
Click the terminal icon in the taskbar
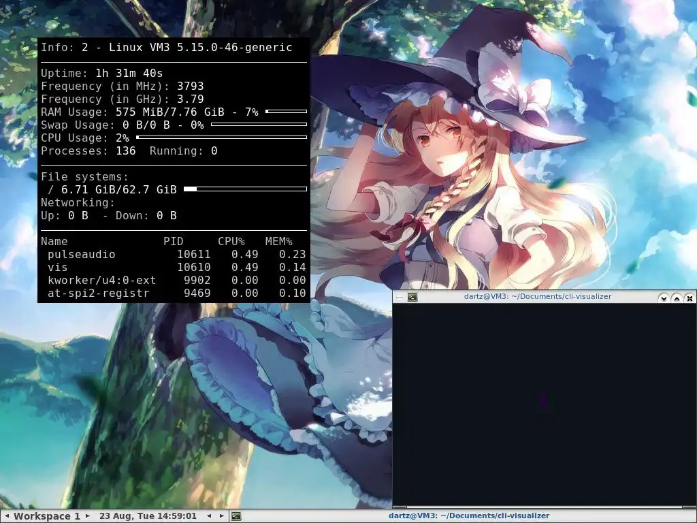236,516
